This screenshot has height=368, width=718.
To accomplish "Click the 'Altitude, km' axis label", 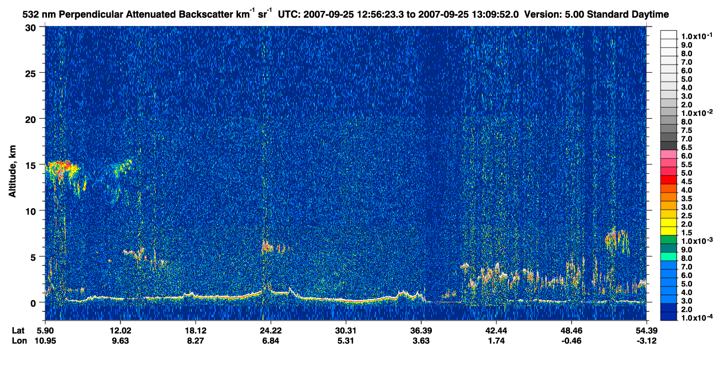I will (13, 173).
